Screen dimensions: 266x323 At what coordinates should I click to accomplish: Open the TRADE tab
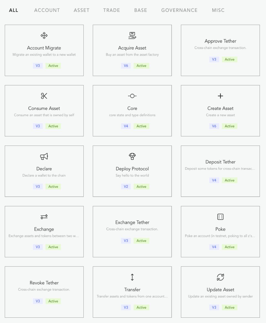111,10
